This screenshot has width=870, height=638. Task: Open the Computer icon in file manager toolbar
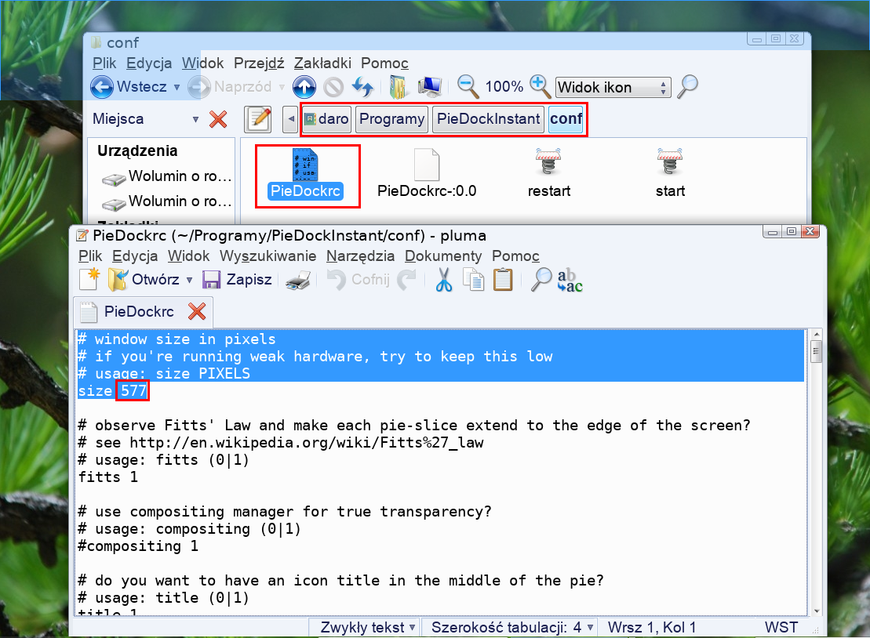click(429, 87)
